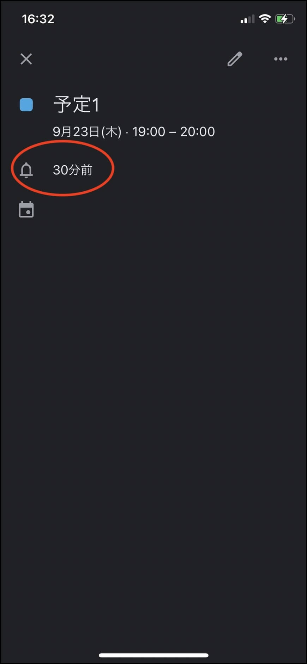Tap the charging battery icon
Image resolution: width=307 pixels, height=664 pixels.
[x=285, y=19]
